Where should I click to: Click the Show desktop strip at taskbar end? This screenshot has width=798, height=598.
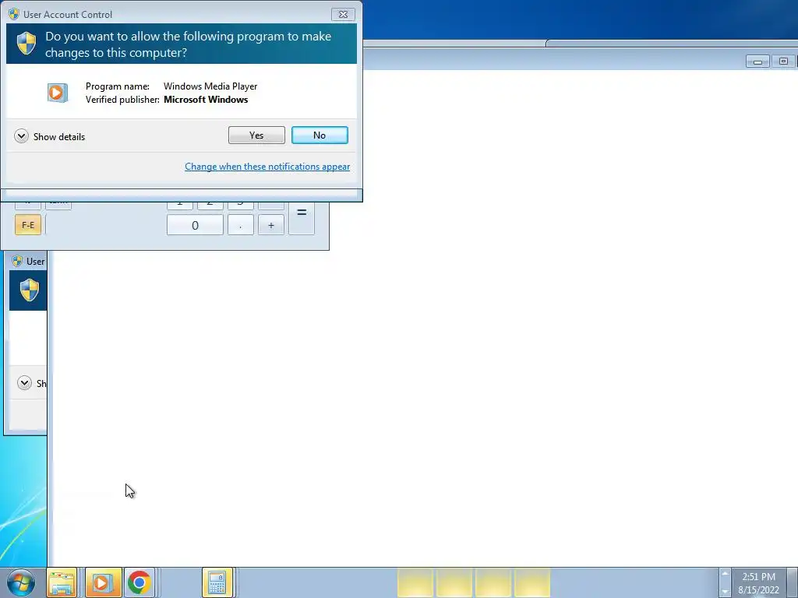792,582
